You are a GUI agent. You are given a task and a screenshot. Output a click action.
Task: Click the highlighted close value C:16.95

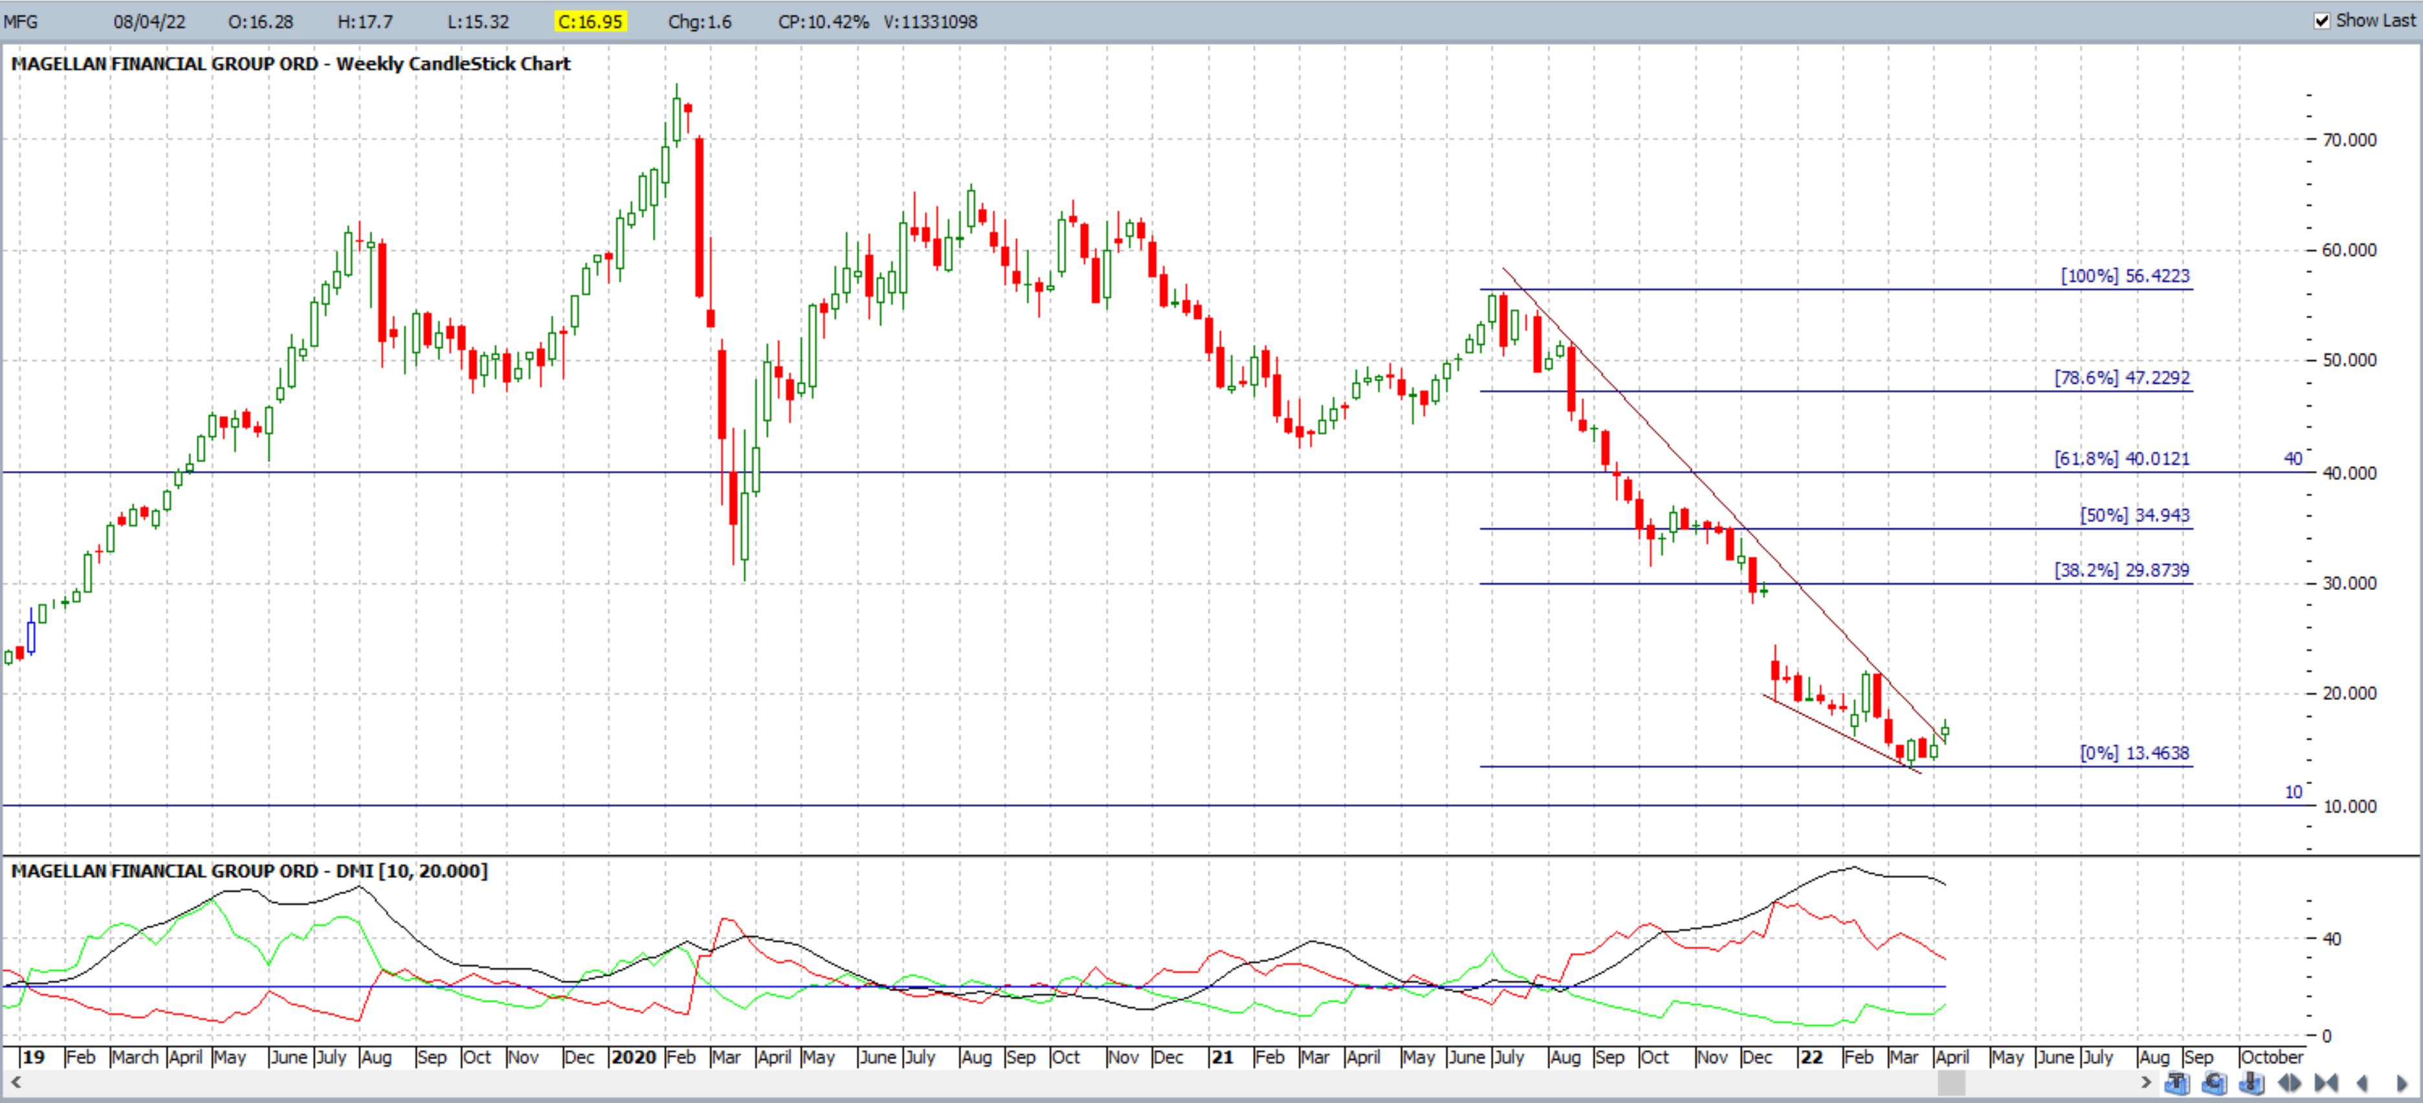[x=590, y=21]
